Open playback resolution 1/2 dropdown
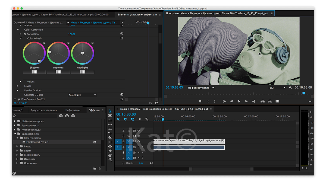326x192 pixels. click(277, 88)
